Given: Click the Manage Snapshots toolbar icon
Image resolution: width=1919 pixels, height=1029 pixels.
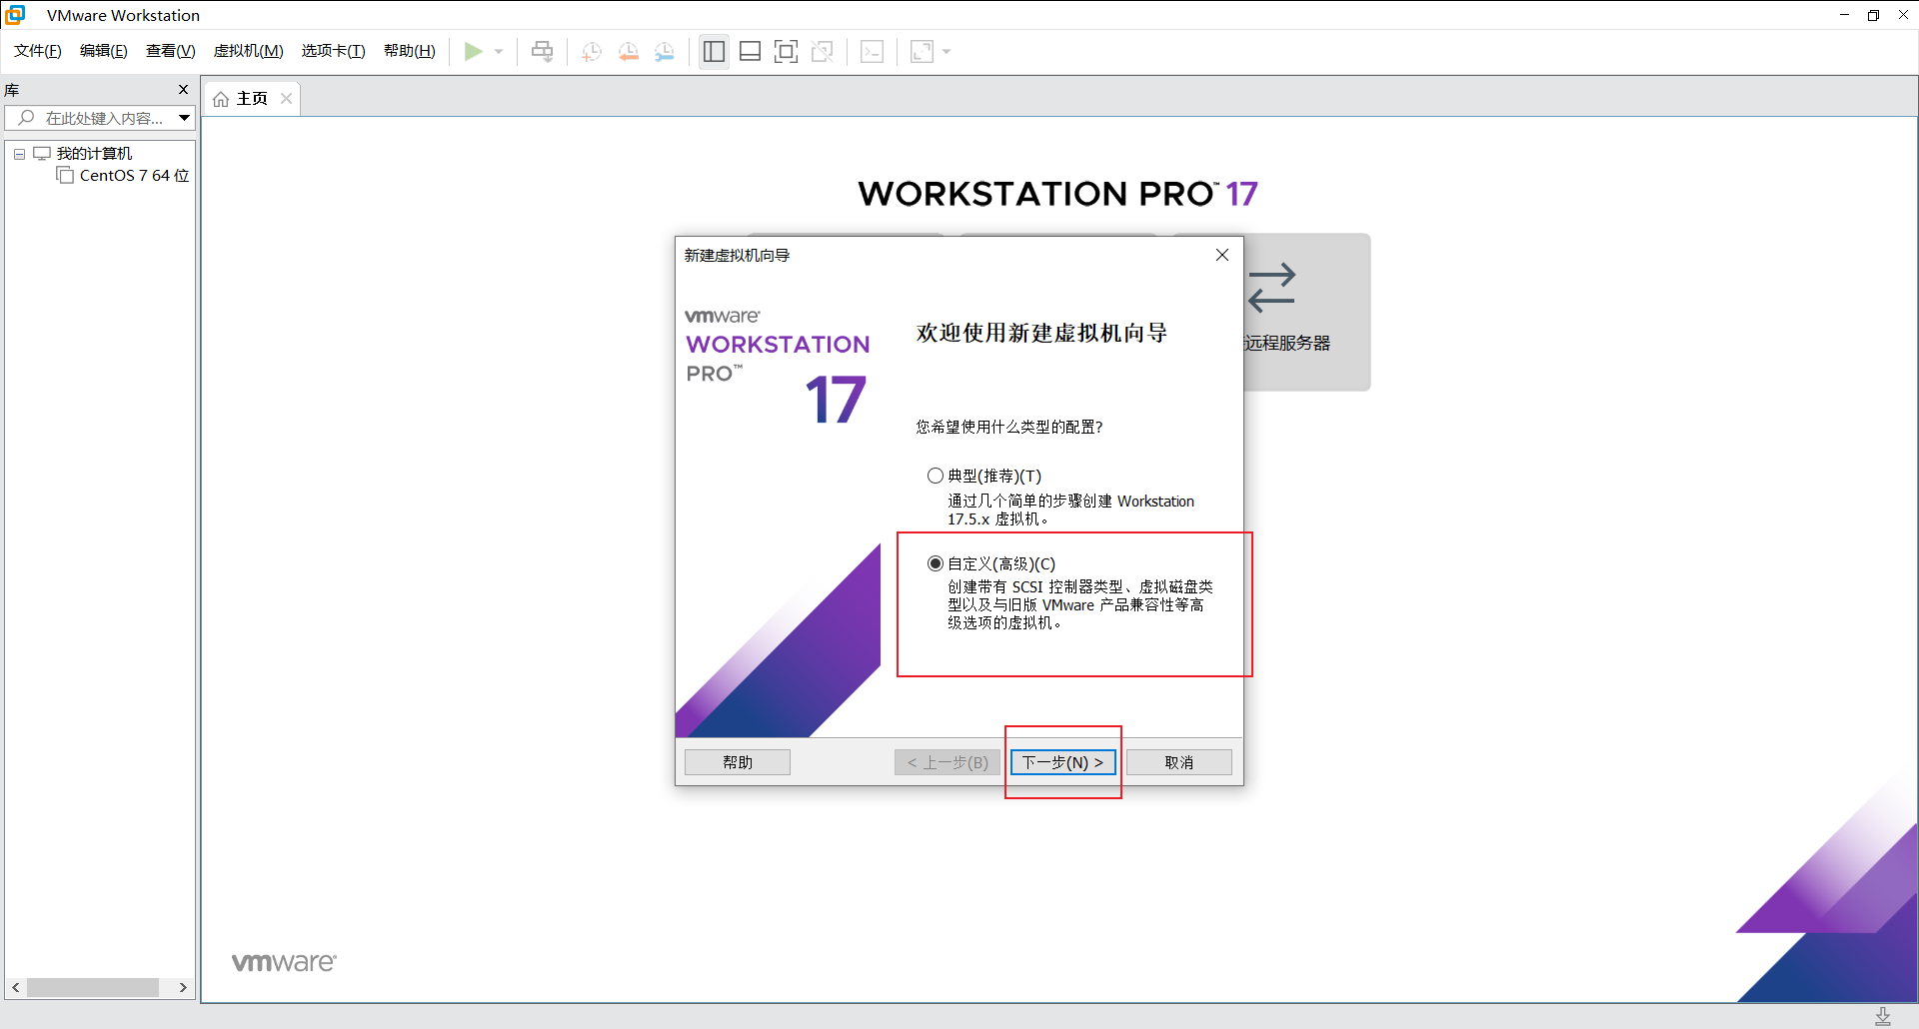Looking at the screenshot, I should (665, 51).
